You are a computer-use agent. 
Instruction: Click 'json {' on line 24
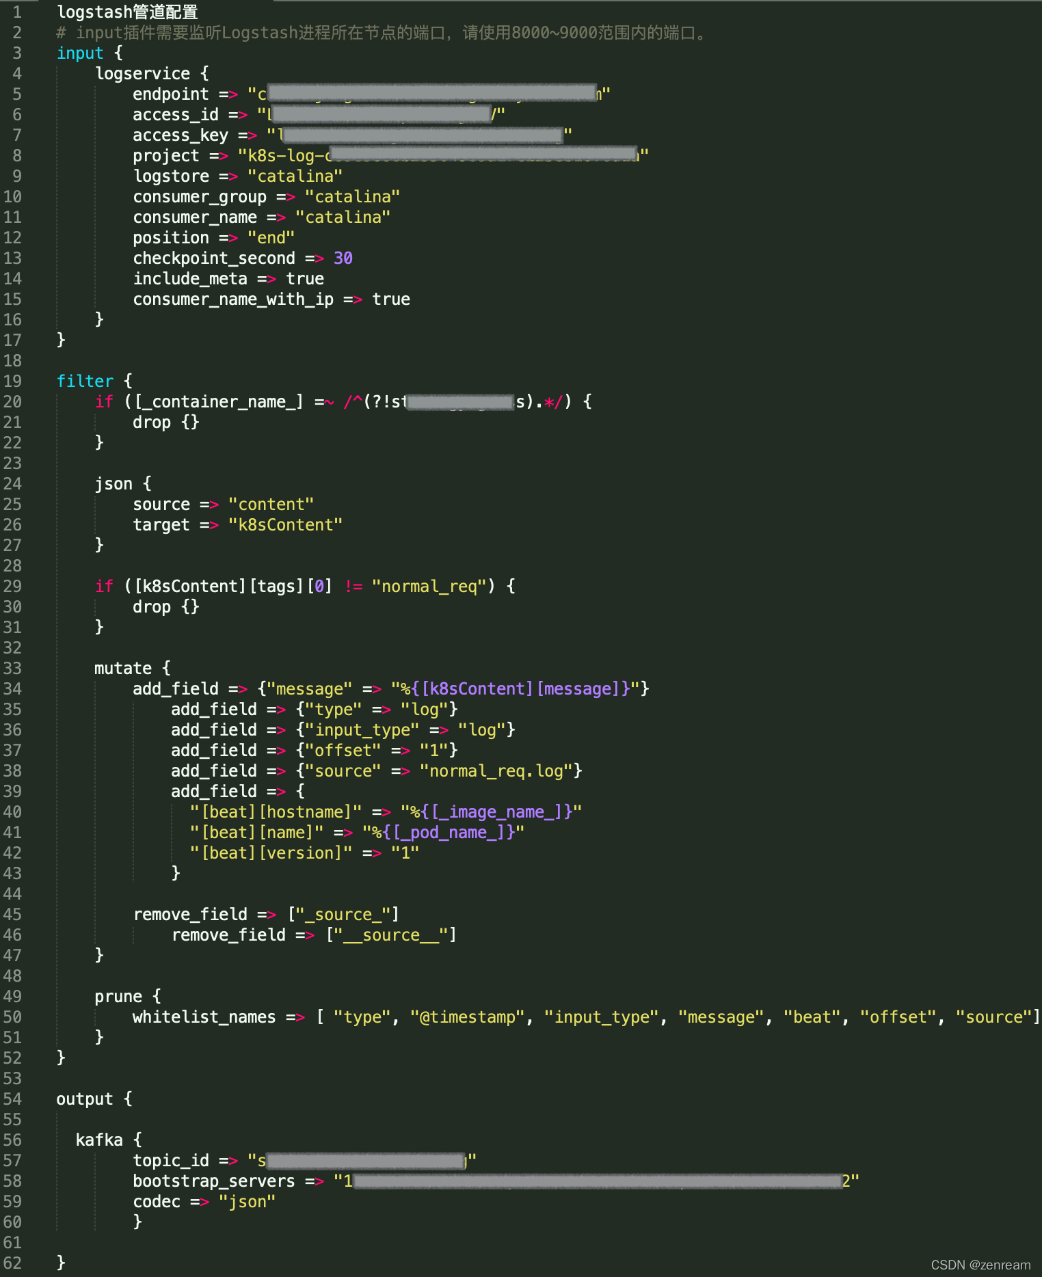click(x=123, y=484)
